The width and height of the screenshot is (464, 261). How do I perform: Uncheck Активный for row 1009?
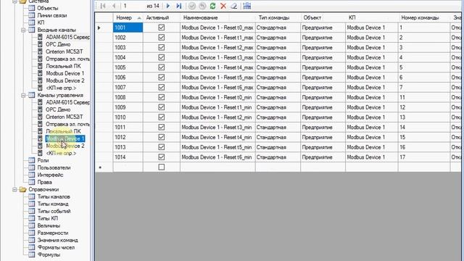click(x=161, y=107)
